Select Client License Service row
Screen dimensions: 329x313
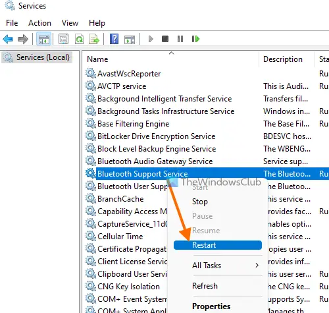132,262
